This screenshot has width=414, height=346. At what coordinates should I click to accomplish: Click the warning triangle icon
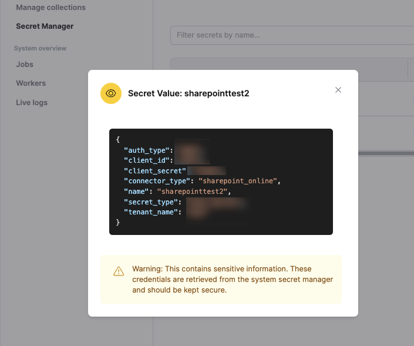(119, 271)
